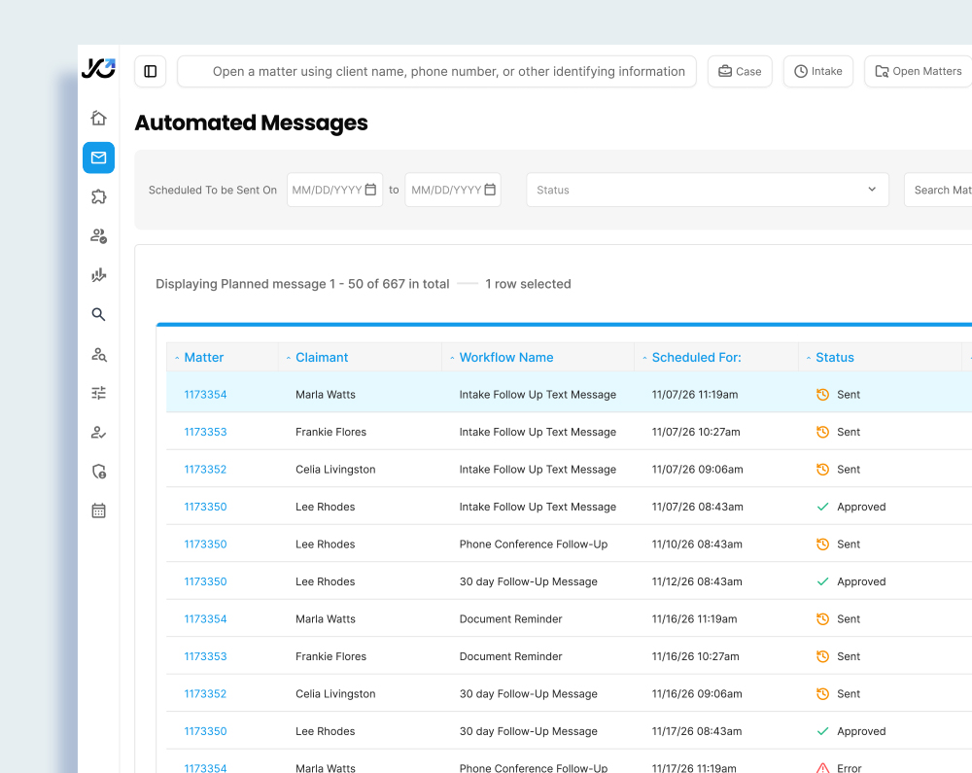Open the end date calendar picker
This screenshot has height=773, width=972.
[x=490, y=190]
